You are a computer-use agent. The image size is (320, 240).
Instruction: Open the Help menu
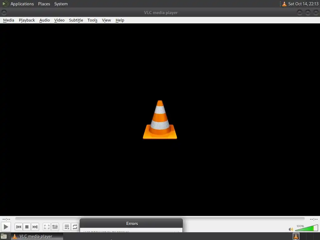pos(120,20)
